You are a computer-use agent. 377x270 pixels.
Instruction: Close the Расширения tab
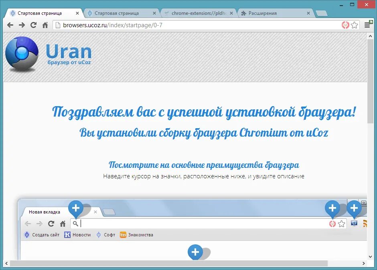point(308,14)
